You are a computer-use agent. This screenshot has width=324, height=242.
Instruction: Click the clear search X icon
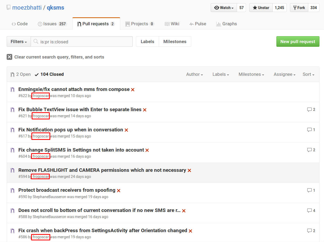[10, 57]
